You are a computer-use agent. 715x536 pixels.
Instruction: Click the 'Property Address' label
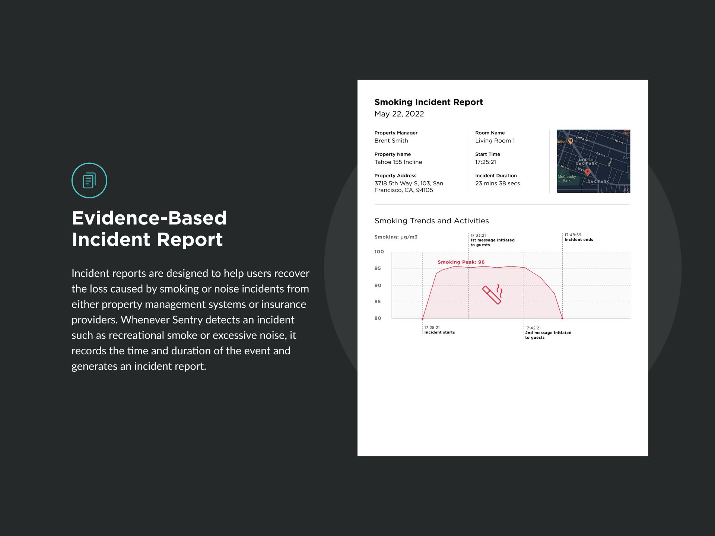tap(395, 176)
